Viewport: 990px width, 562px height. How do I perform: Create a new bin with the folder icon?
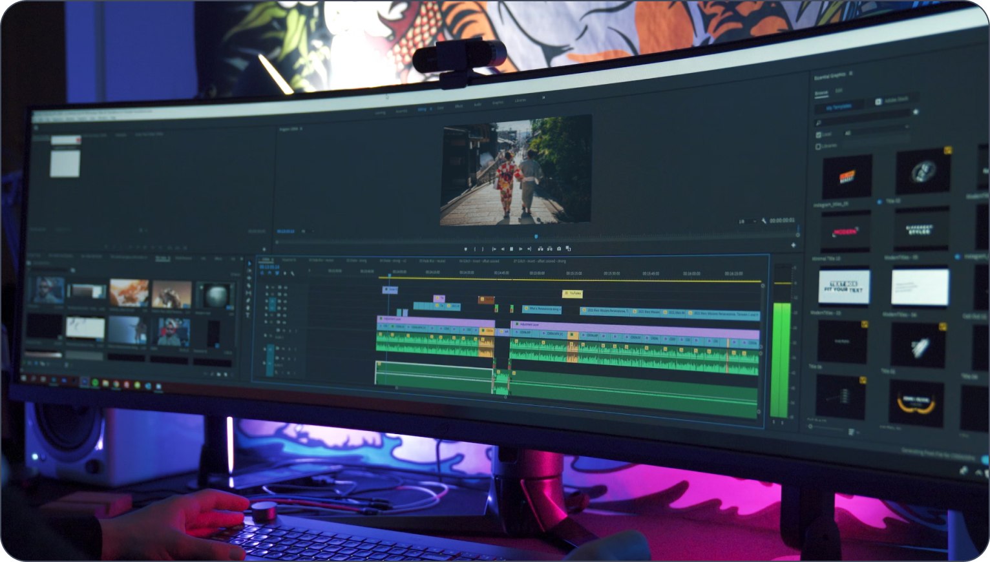click(x=218, y=374)
